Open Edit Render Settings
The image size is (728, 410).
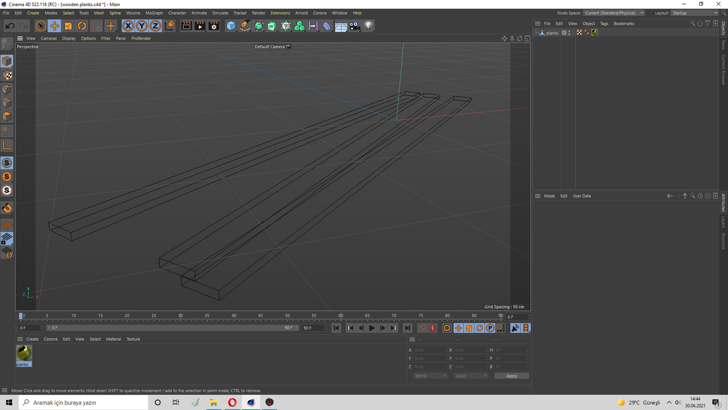tap(214, 26)
